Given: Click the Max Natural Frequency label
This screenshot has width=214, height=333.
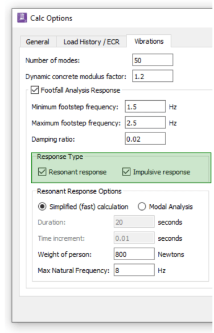Looking at the screenshot, I should click(73, 270).
